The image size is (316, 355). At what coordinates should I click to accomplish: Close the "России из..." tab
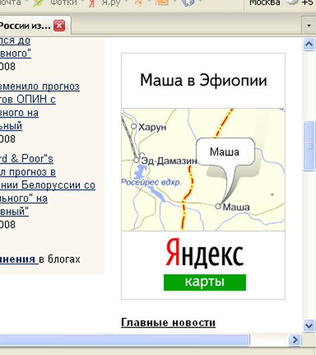[x=59, y=25]
